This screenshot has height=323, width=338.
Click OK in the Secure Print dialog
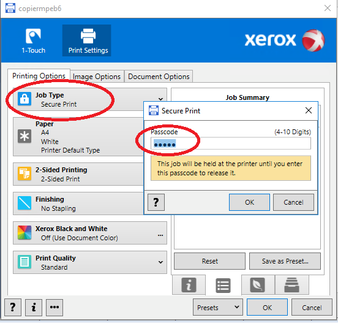pos(249,202)
